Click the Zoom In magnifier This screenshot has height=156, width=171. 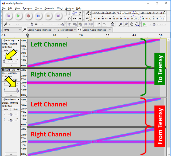[121, 24]
